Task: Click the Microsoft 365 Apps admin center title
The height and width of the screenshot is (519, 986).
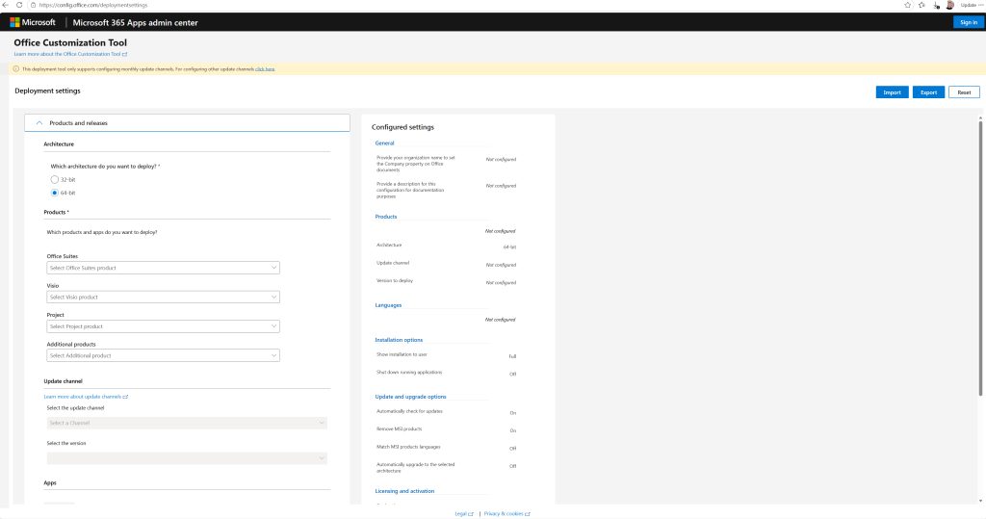Action: tap(135, 23)
